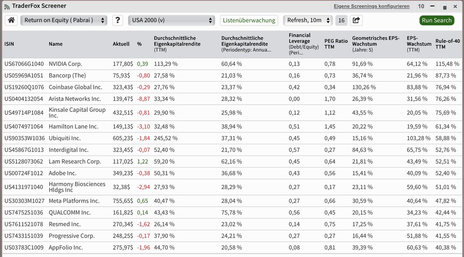Viewport: 464px width, 257px height.
Task: Sort by Eigenkapitalrendite (Periodentyp: Annual) header
Action: click(x=246, y=44)
